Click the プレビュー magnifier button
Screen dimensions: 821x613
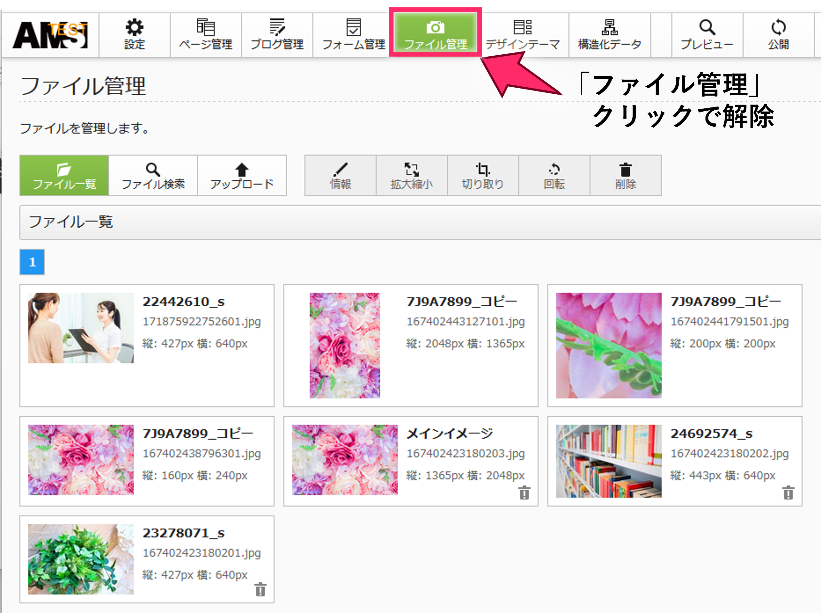[707, 35]
